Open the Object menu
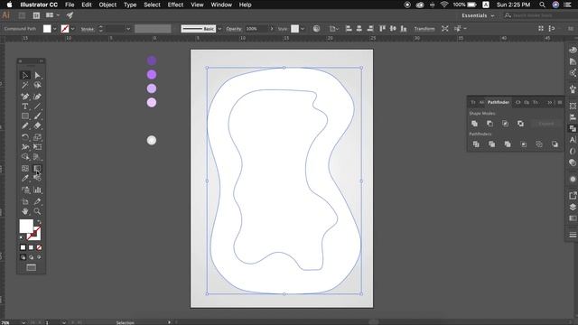 107,5
